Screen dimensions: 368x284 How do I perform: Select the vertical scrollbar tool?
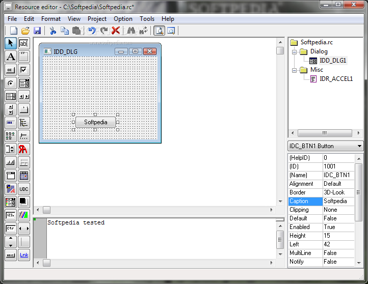click(x=11, y=109)
